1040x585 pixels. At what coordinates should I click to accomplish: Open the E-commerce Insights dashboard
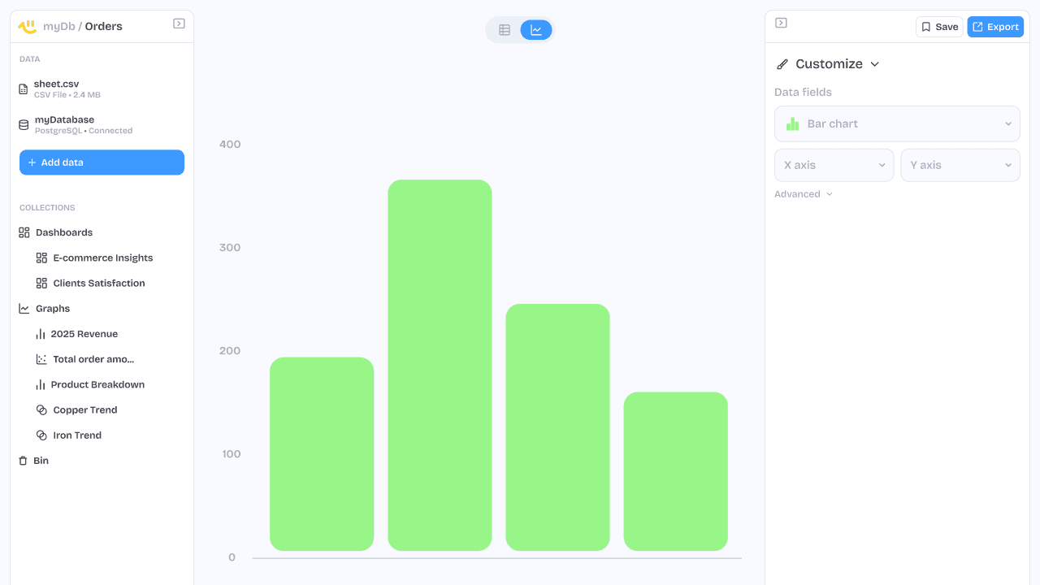point(102,258)
